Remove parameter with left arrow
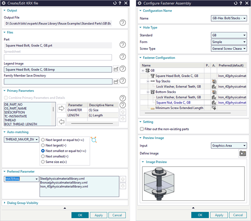Image resolution: width=251 pixels, height=221 pixels. click(x=61, y=122)
